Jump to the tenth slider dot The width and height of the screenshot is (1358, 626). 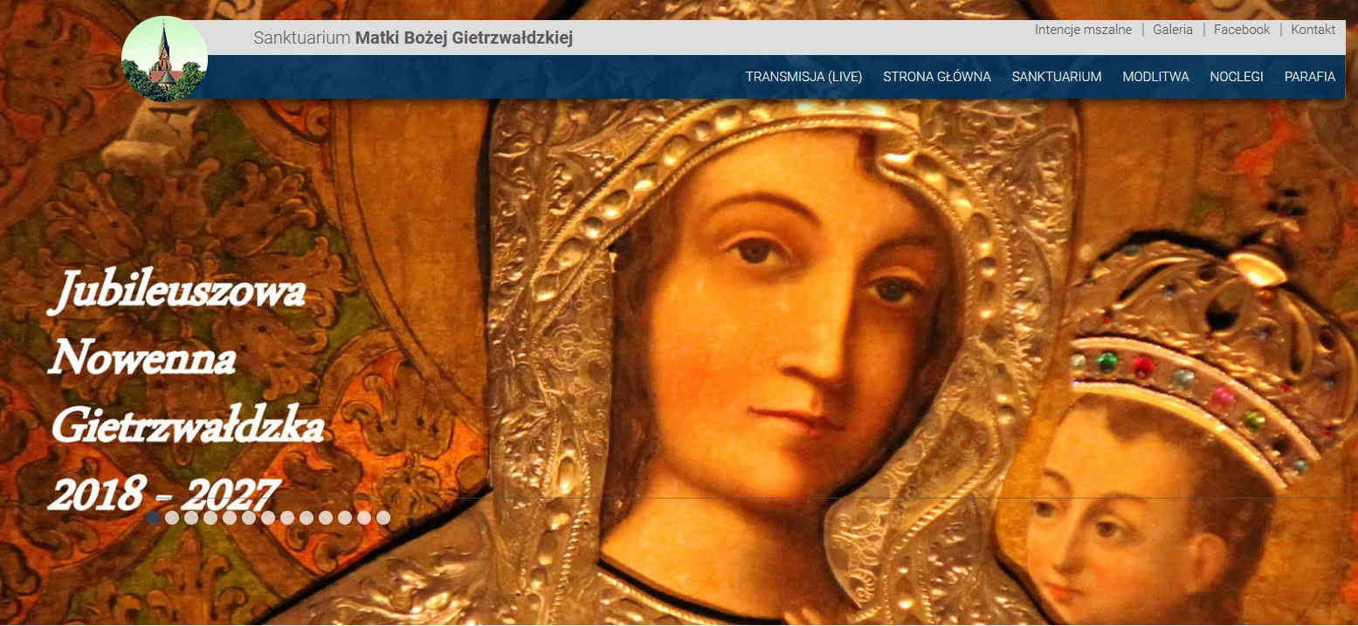point(326,518)
